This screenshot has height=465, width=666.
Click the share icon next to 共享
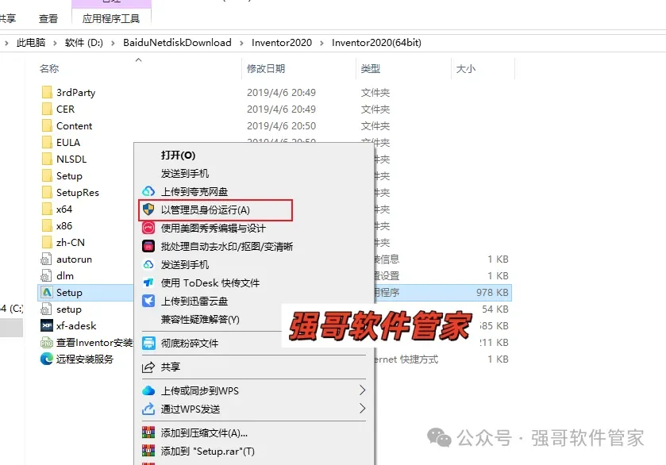148,367
